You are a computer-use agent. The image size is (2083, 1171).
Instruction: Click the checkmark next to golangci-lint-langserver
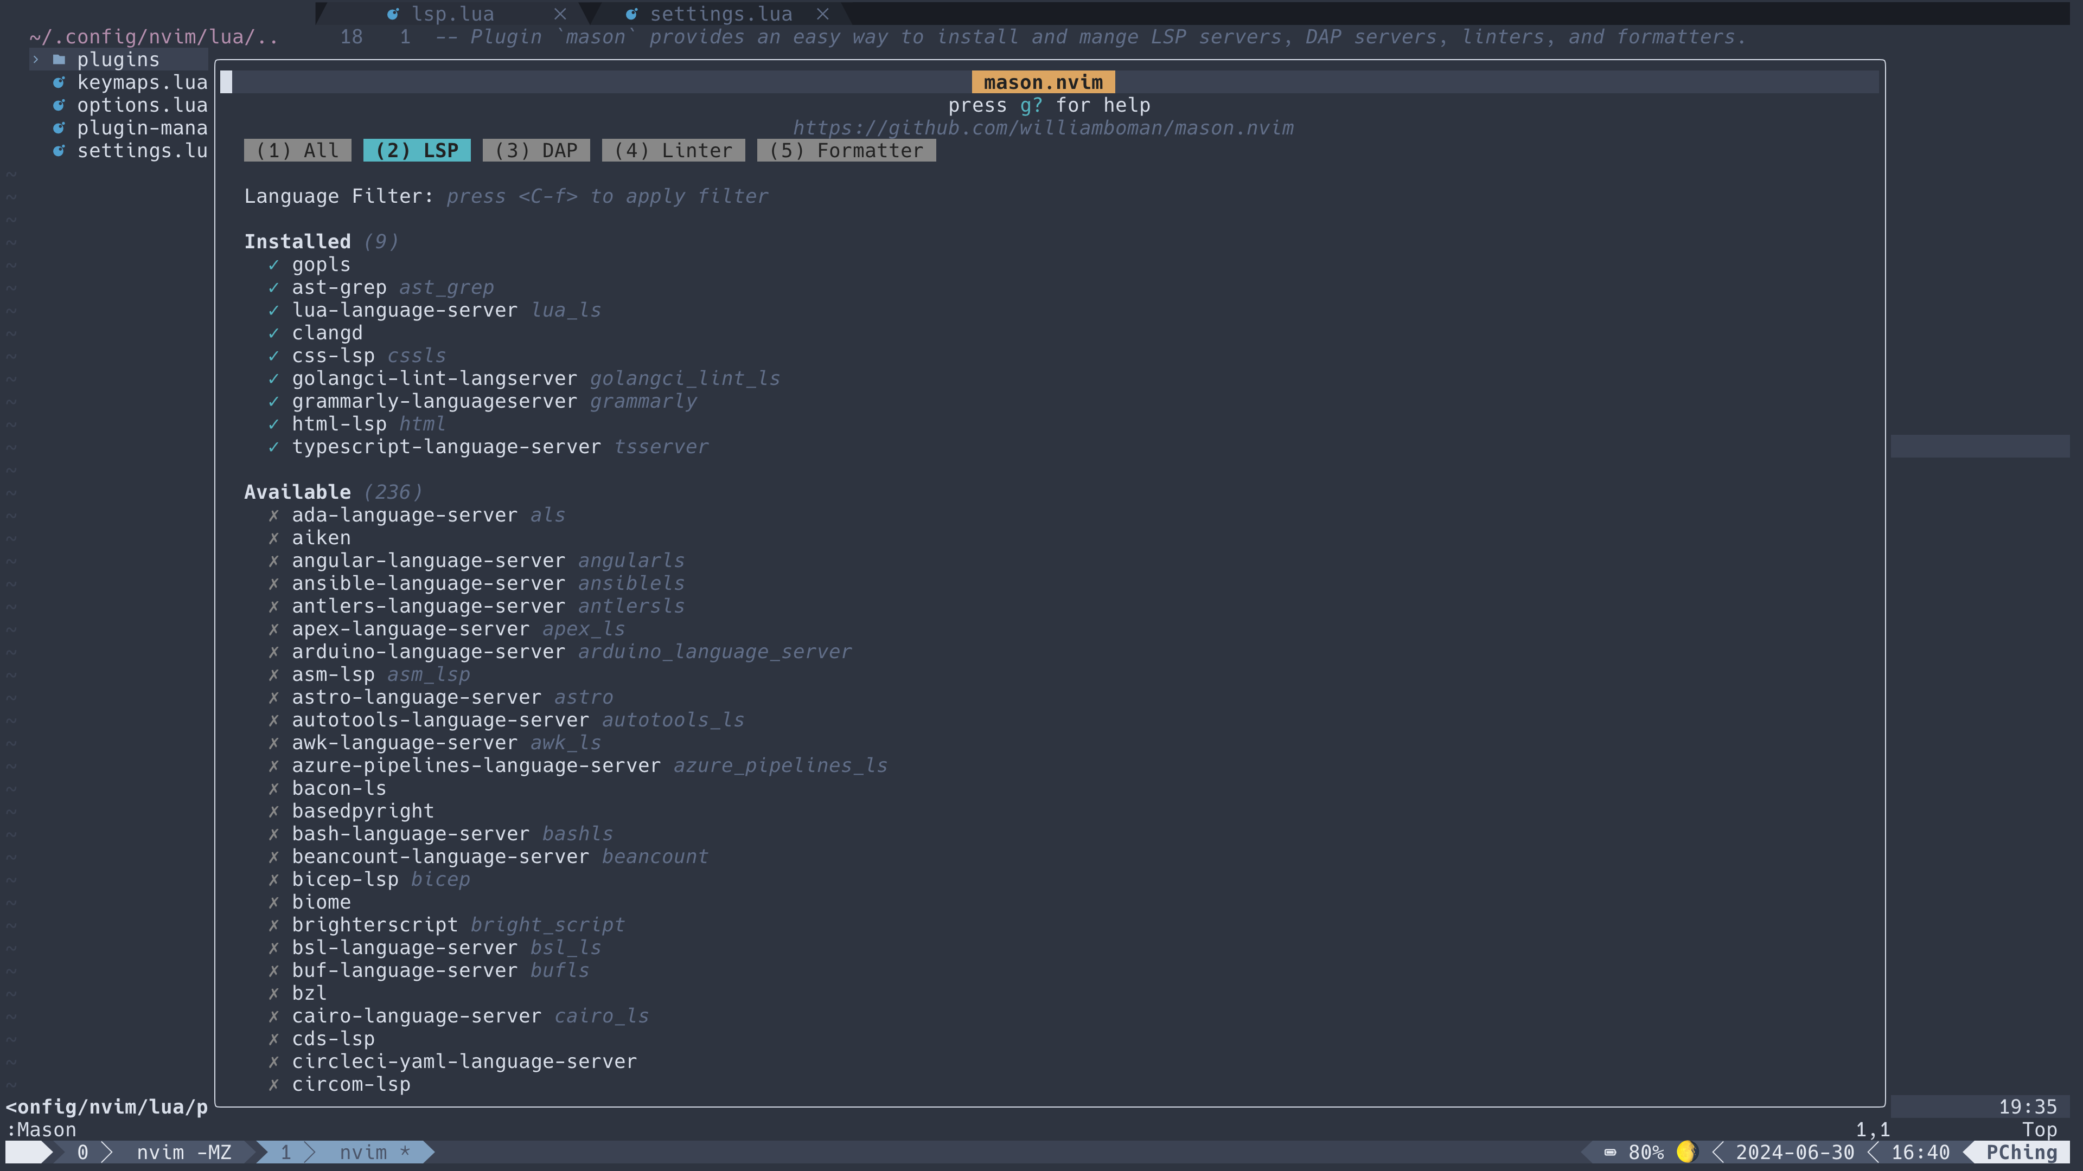click(273, 378)
